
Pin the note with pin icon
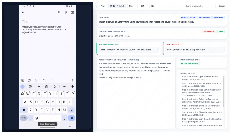59,12
